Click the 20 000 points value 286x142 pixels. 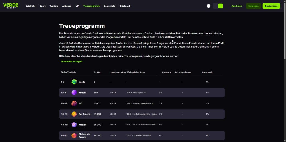point(97,125)
